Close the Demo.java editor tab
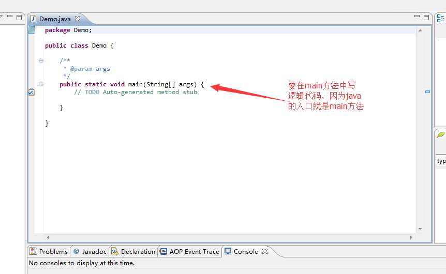This screenshot has height=274, width=446. click(78, 19)
